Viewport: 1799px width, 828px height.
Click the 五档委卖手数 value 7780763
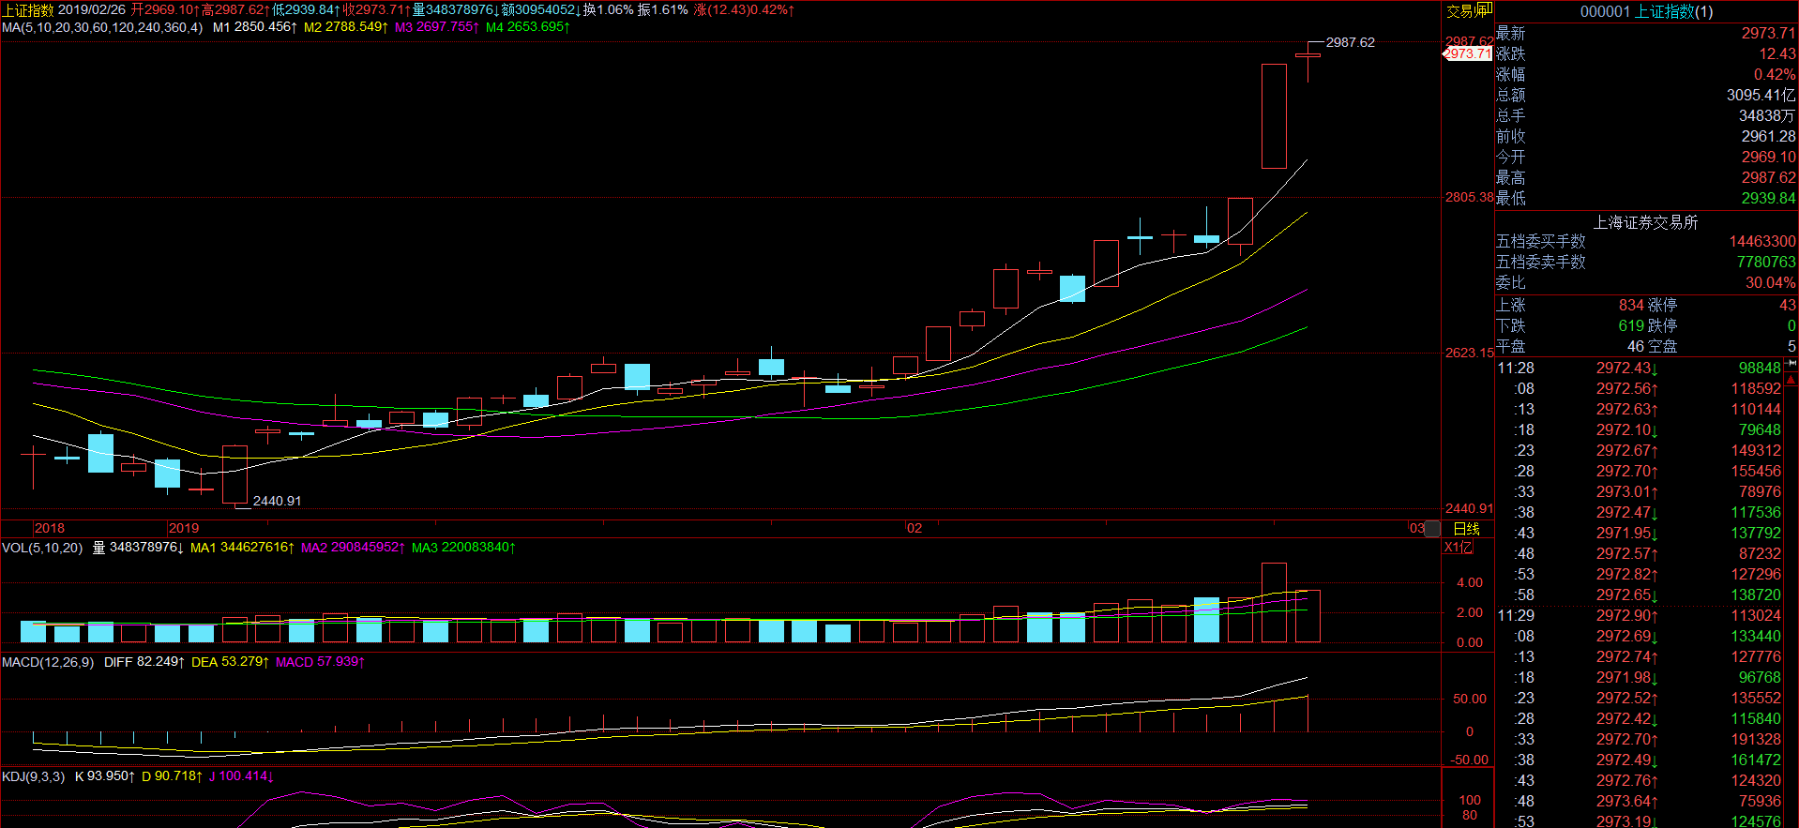click(1766, 262)
